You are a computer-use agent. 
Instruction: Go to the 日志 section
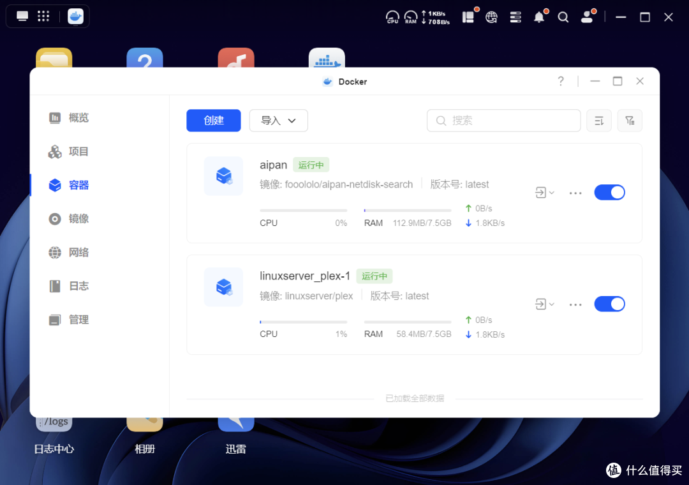pos(69,287)
